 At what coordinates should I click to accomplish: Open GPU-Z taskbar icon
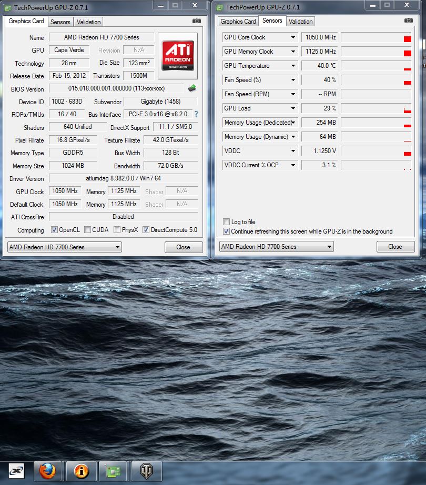[x=113, y=471]
